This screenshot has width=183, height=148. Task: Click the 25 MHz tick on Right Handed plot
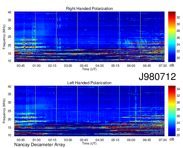9,37
